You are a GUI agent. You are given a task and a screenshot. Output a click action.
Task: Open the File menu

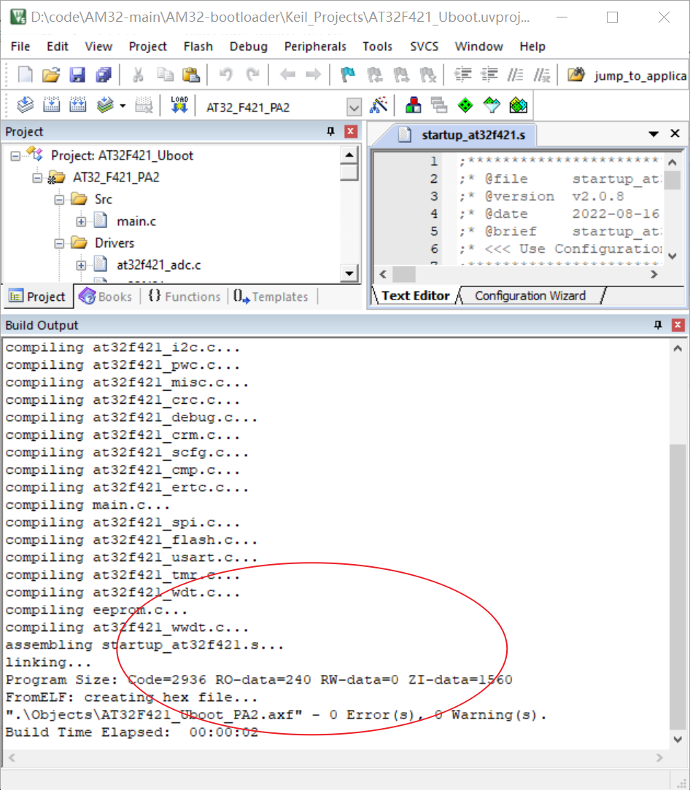20,47
